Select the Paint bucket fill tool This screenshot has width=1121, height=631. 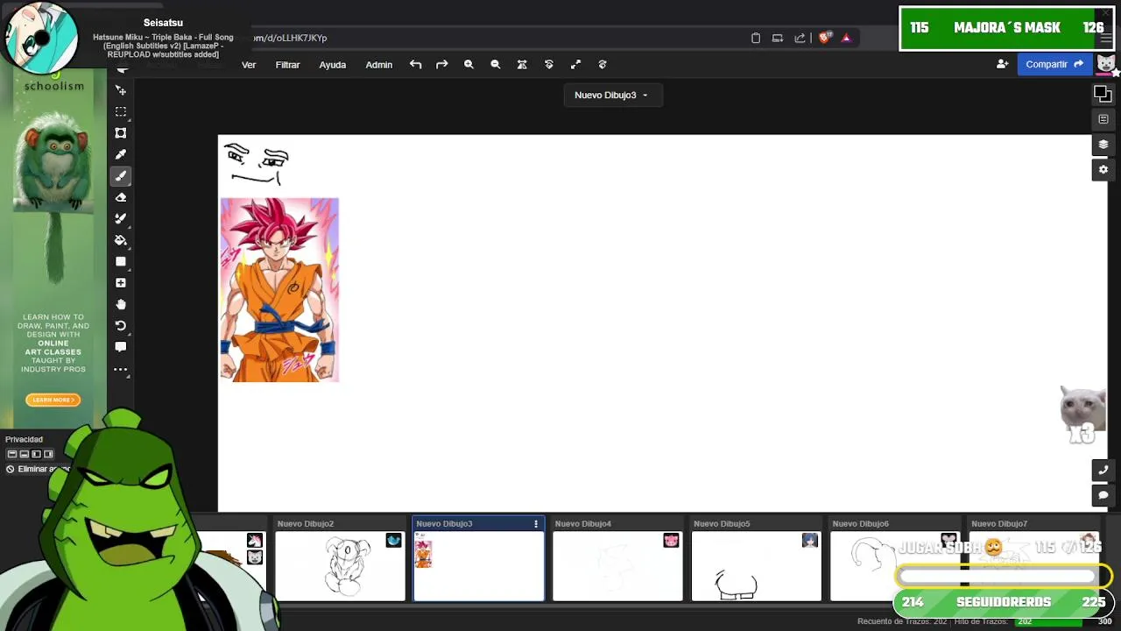click(121, 240)
